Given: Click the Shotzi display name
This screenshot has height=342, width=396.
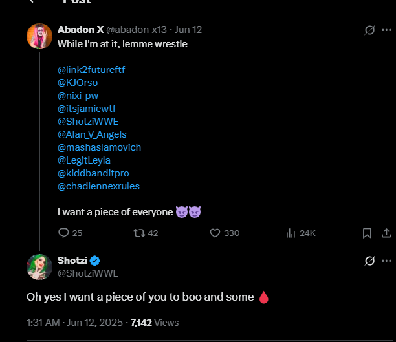Looking at the screenshot, I should [x=72, y=260].
